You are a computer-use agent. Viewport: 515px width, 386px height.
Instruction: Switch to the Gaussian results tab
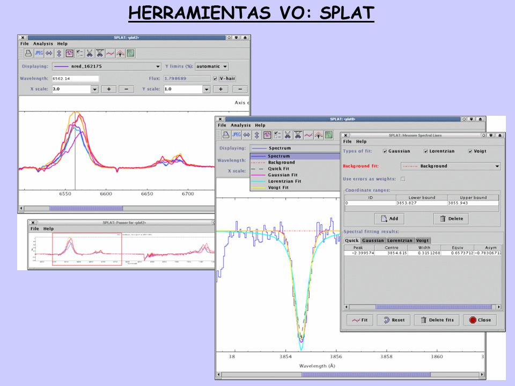(373, 241)
